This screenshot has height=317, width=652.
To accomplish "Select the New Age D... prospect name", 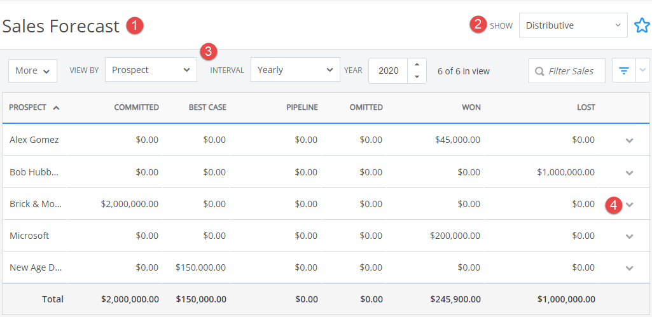I will pyautogui.click(x=36, y=267).
